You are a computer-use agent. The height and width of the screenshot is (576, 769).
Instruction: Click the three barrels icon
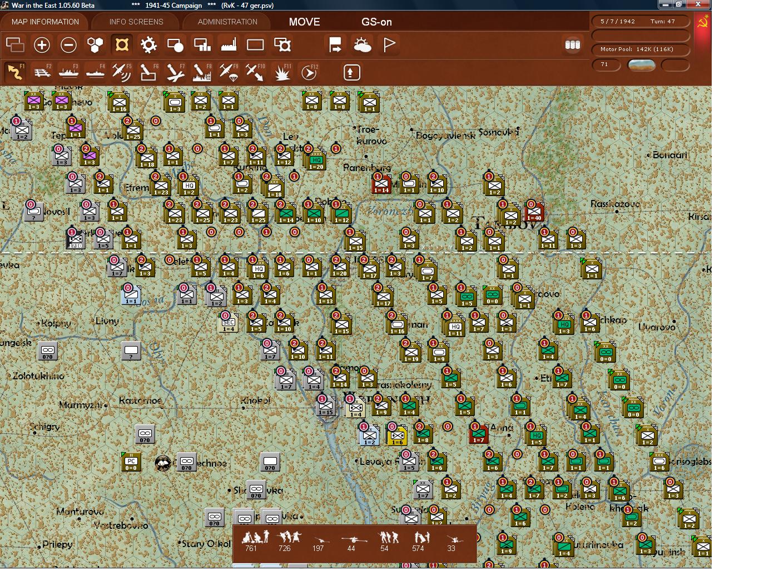[572, 45]
